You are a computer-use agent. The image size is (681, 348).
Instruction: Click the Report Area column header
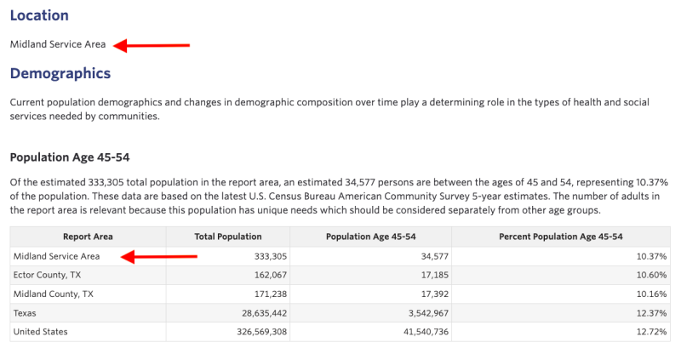(88, 237)
